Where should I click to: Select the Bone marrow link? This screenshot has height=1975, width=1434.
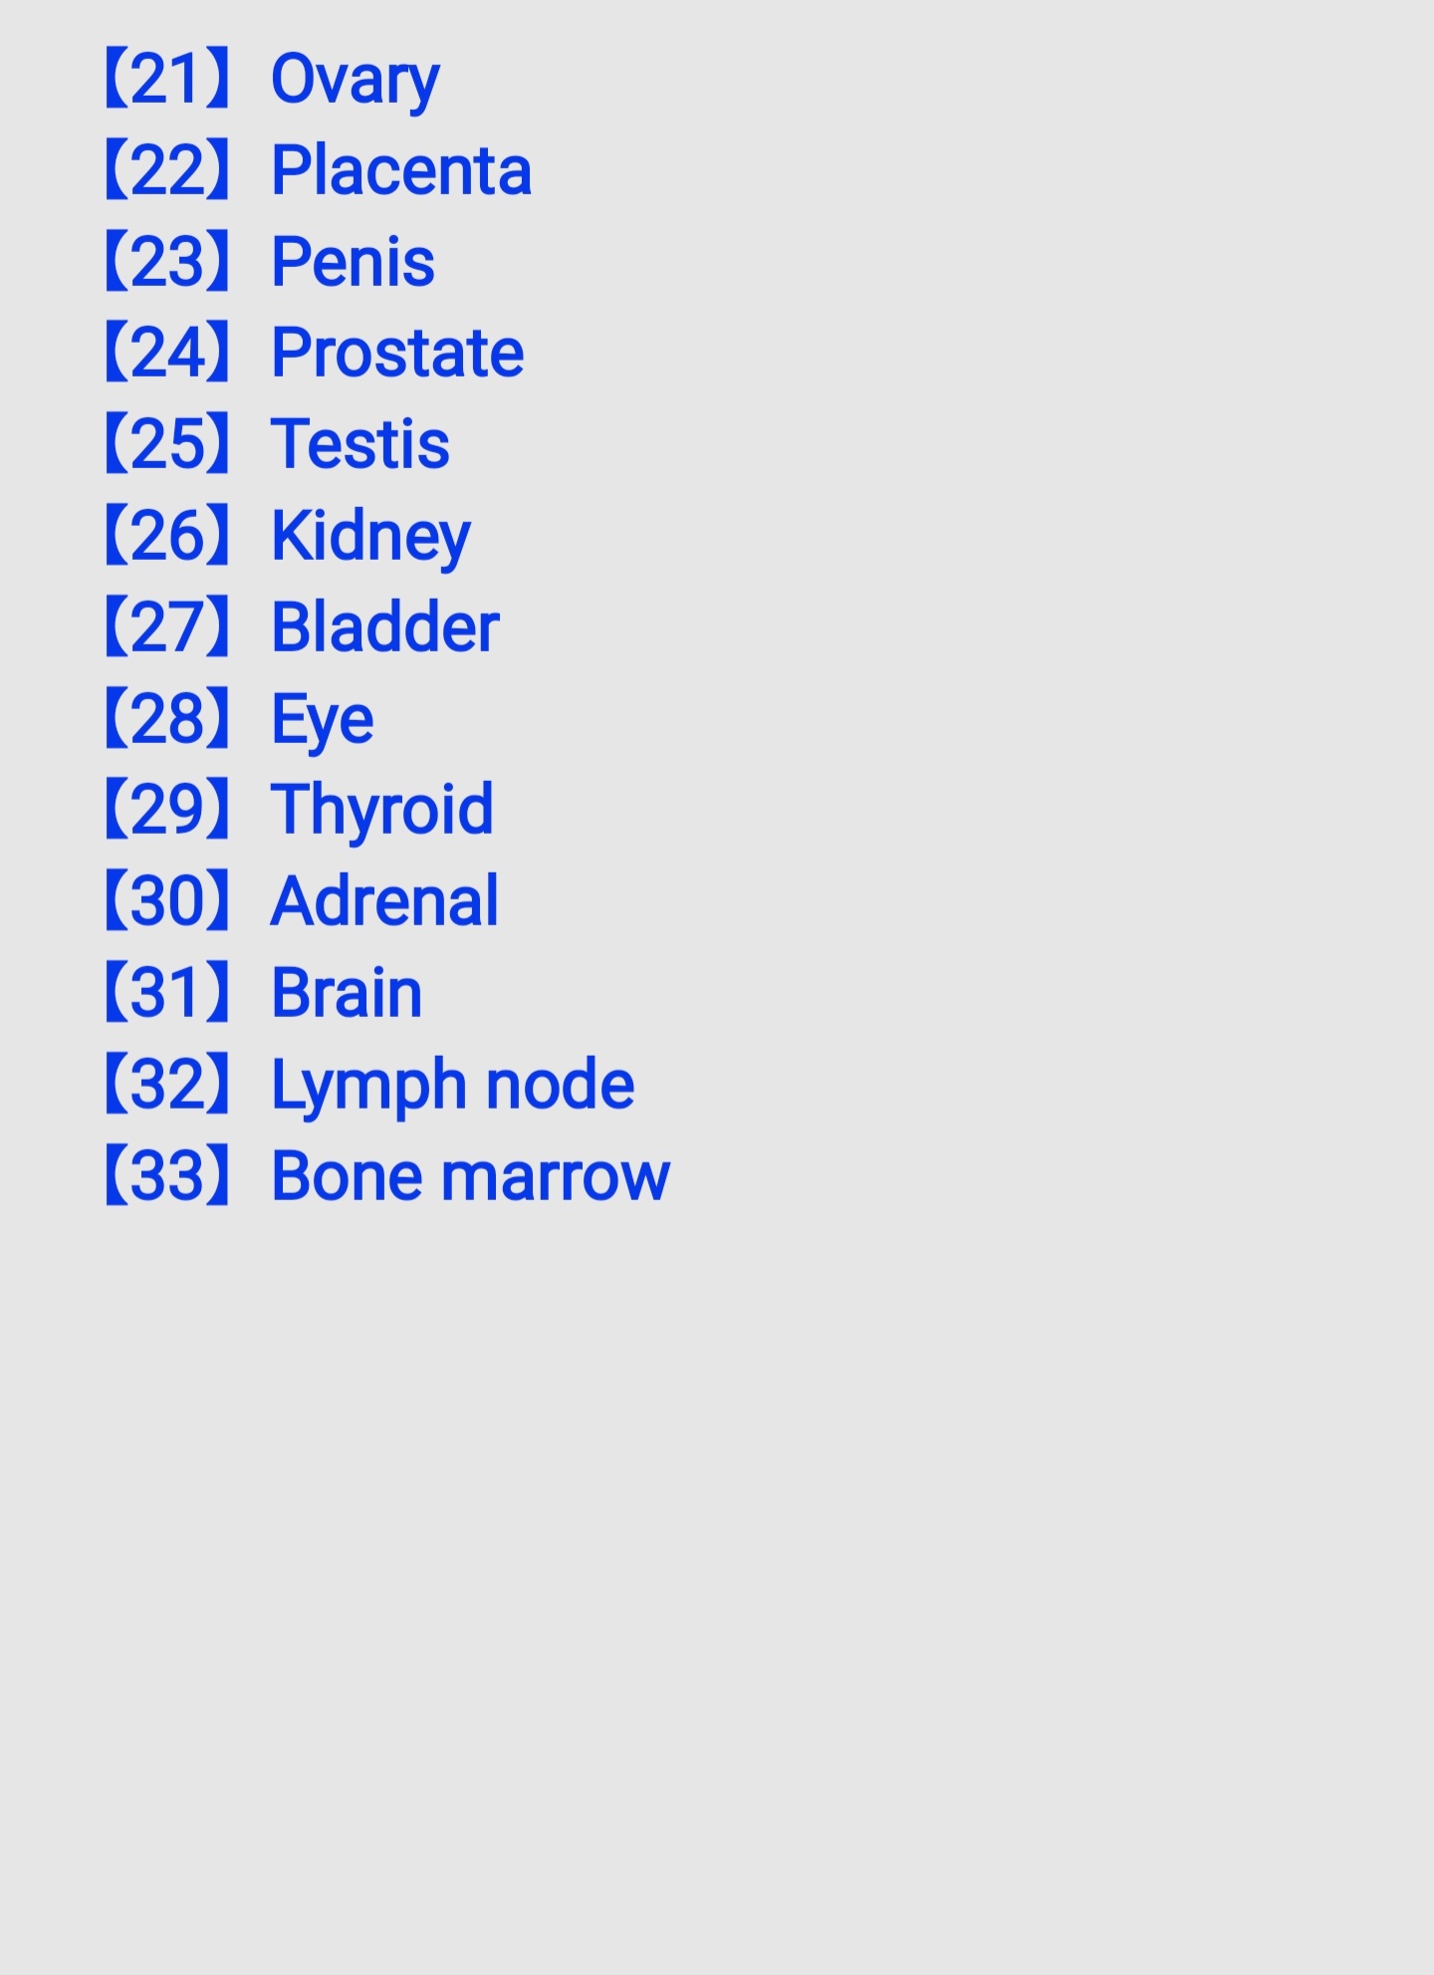click(x=471, y=1176)
